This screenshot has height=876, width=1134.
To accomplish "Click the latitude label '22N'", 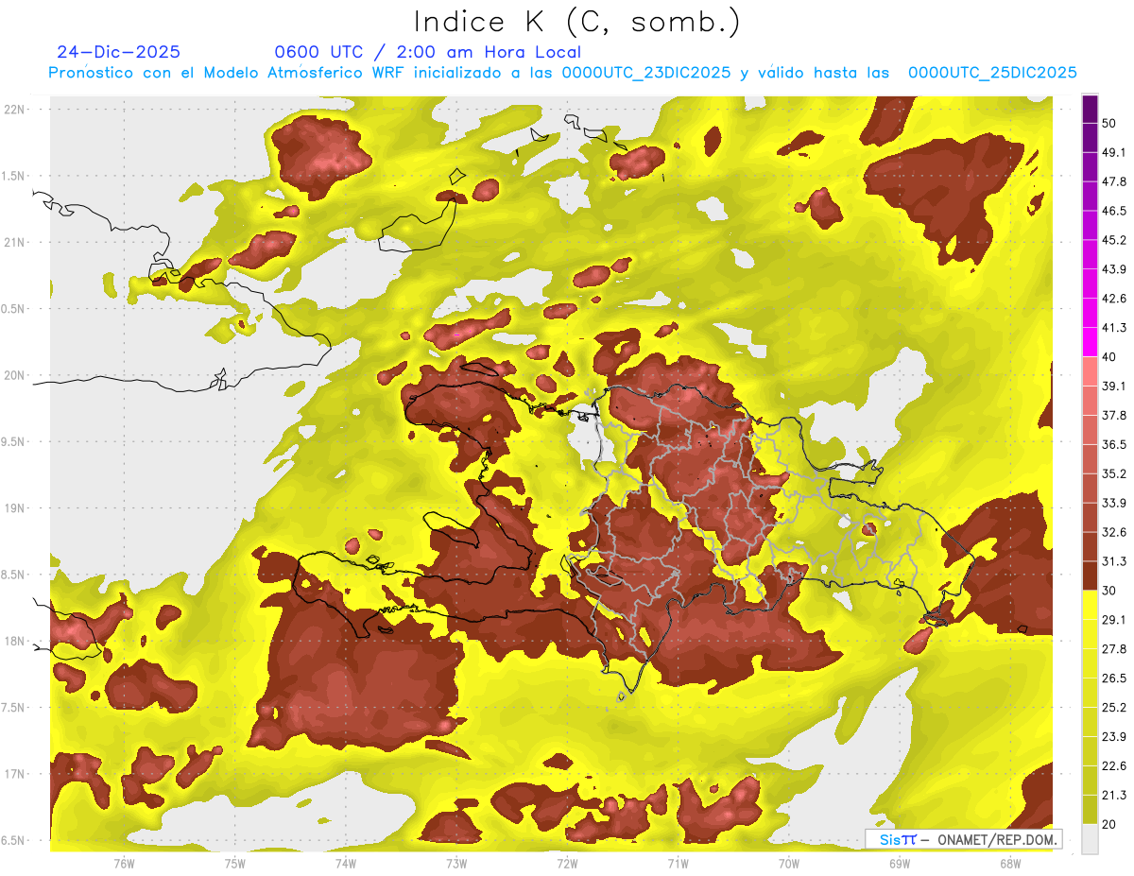I will pos(14,109).
